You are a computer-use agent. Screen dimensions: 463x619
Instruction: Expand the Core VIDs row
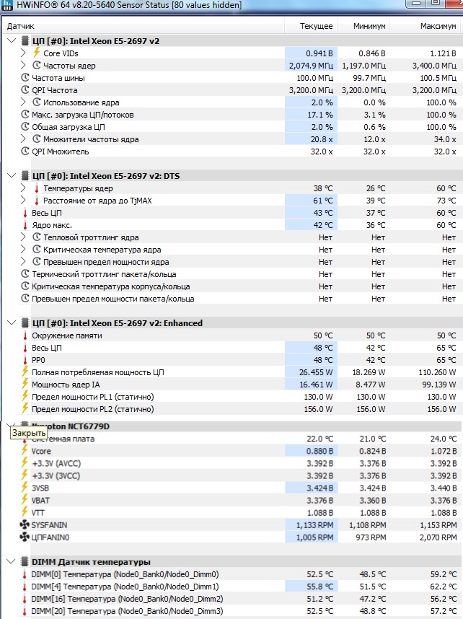[23, 53]
